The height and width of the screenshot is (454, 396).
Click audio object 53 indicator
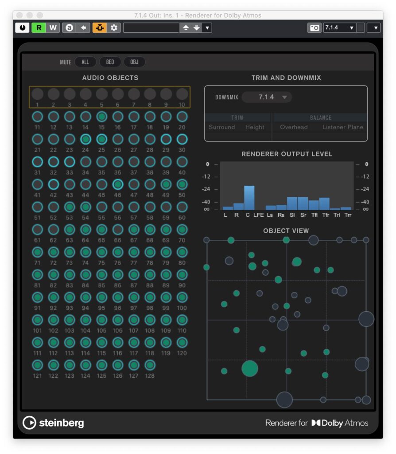coord(70,207)
